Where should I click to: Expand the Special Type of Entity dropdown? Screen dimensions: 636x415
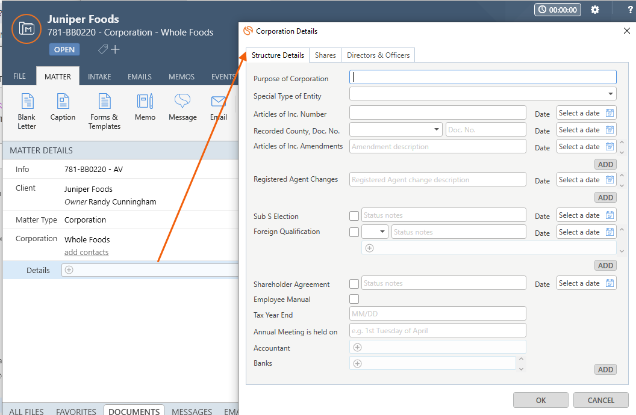pyautogui.click(x=611, y=94)
